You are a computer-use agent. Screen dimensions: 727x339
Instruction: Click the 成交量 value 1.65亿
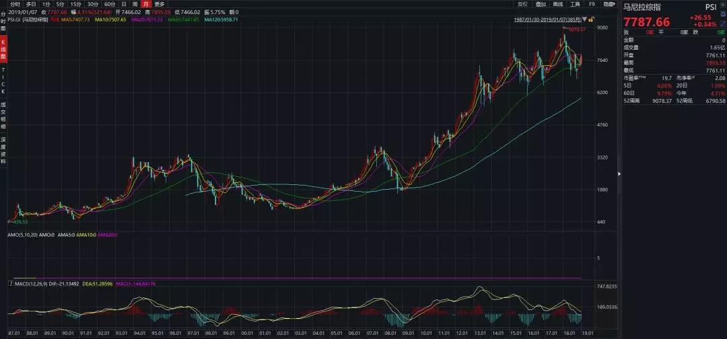click(x=718, y=47)
